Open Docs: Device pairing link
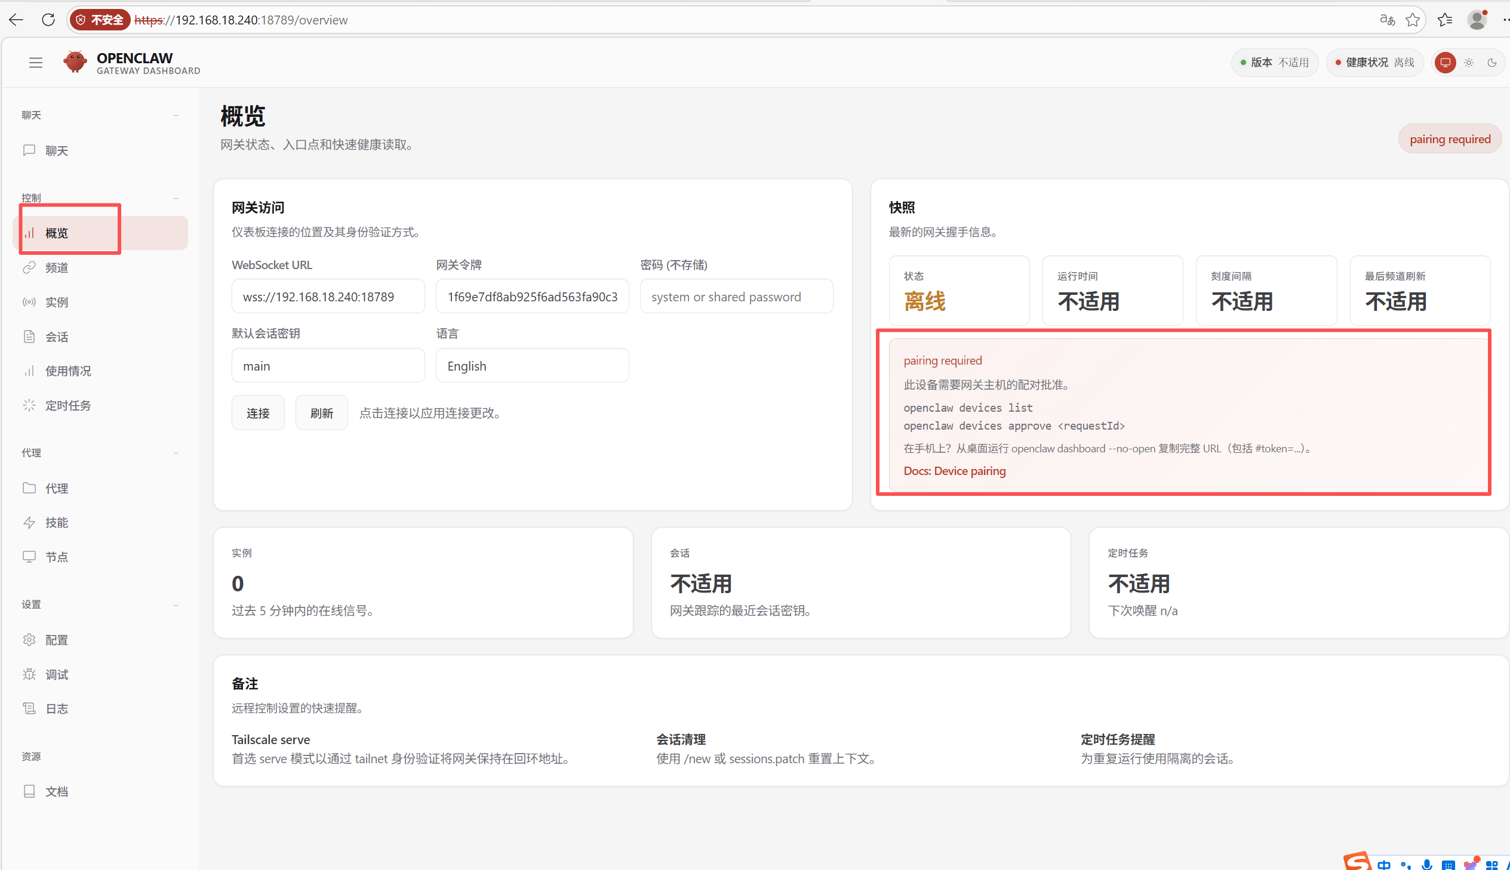Screen dimensions: 1510x870 (954, 471)
